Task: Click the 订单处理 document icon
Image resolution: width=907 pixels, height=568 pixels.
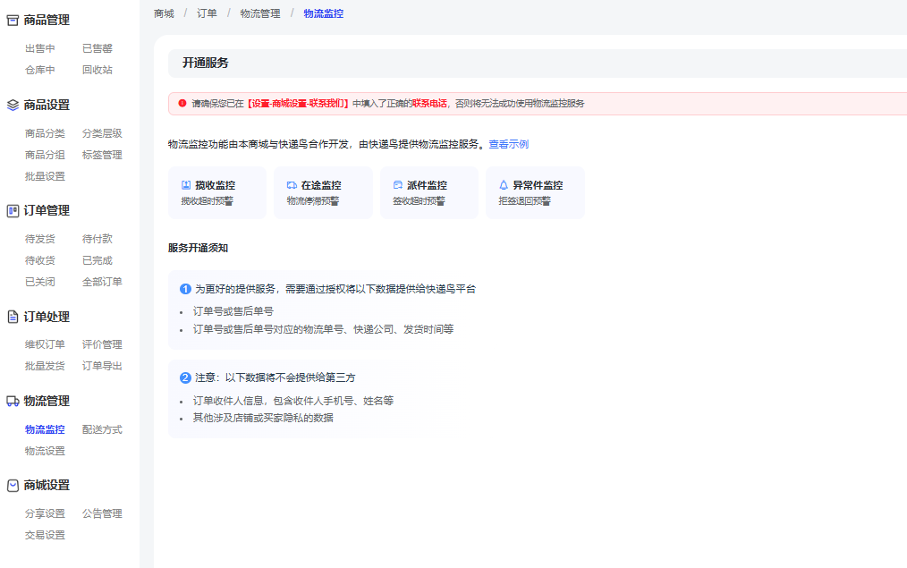Action: (x=13, y=317)
